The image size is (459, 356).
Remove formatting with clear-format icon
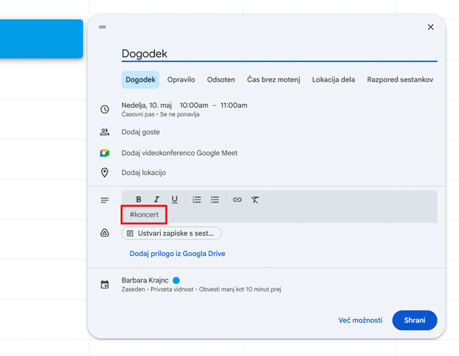tap(254, 200)
